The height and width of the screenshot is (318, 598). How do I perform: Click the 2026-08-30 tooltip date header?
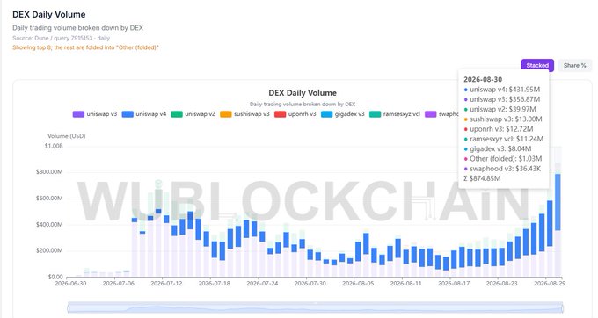tap(483, 79)
